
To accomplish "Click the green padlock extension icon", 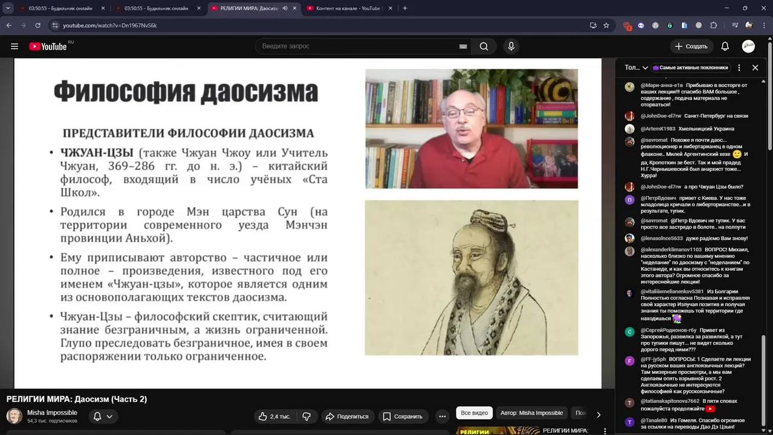I will tap(670, 25).
